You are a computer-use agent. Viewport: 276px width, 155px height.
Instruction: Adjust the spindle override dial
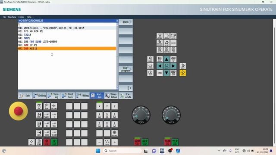[141, 115]
